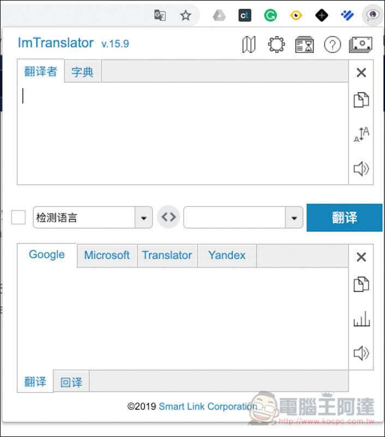Copy the source text with copy icon

pyautogui.click(x=361, y=99)
